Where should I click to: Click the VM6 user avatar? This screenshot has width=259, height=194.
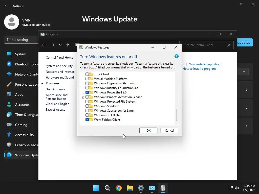[12, 22]
